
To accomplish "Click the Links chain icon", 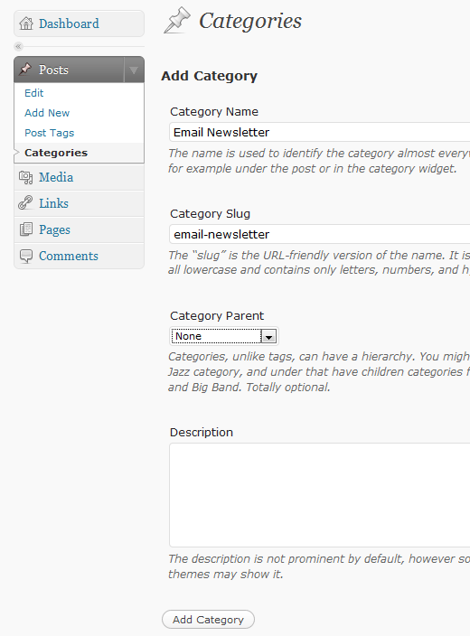I will [25, 202].
